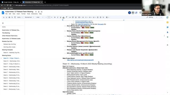Screen dimensions: 170x95
Task: Apply italic formatting
Action: point(58,17)
